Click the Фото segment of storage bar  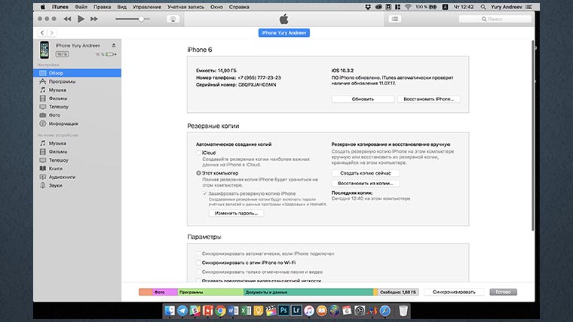click(165, 292)
